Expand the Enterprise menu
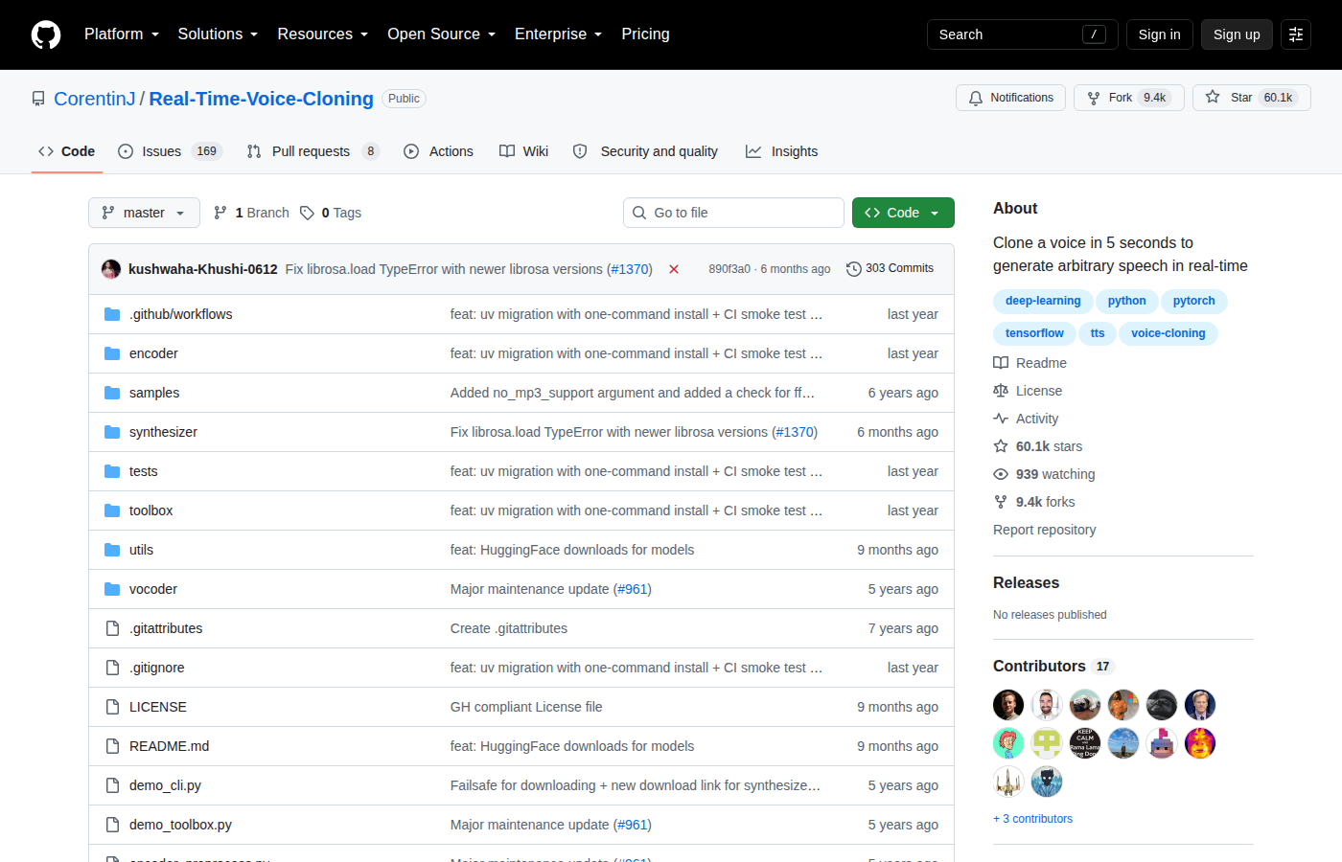Image resolution: width=1342 pixels, height=862 pixels. [x=559, y=34]
